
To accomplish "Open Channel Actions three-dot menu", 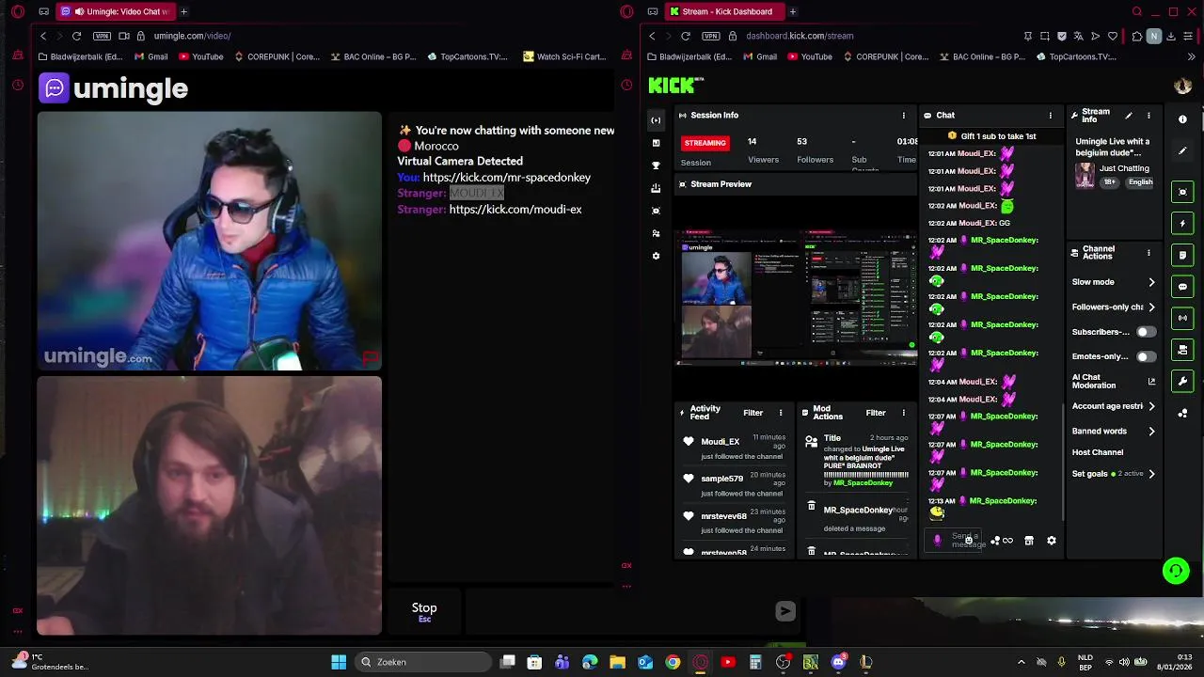I will click(1149, 253).
